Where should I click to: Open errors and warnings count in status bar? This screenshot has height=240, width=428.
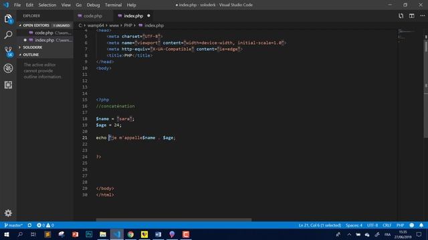(x=45, y=225)
